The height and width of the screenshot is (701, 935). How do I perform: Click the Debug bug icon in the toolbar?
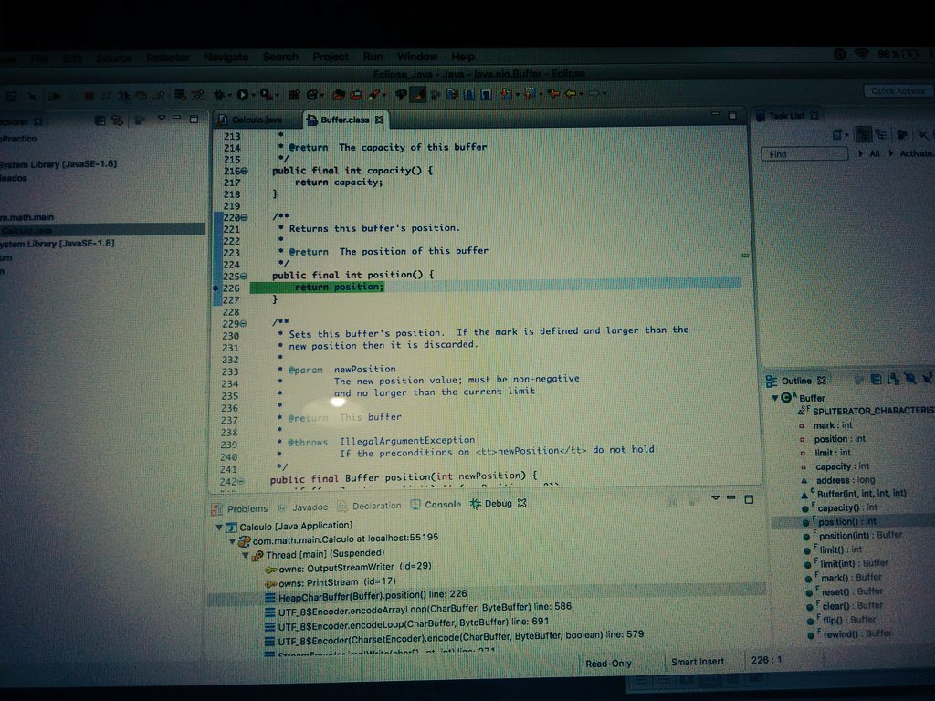[x=219, y=92]
